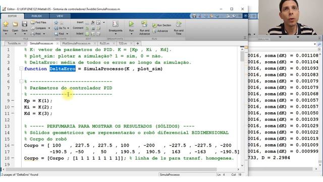Screen dimensions: 323x182
Task: Collapse the comment block fold at line 6
Action: 21,81
